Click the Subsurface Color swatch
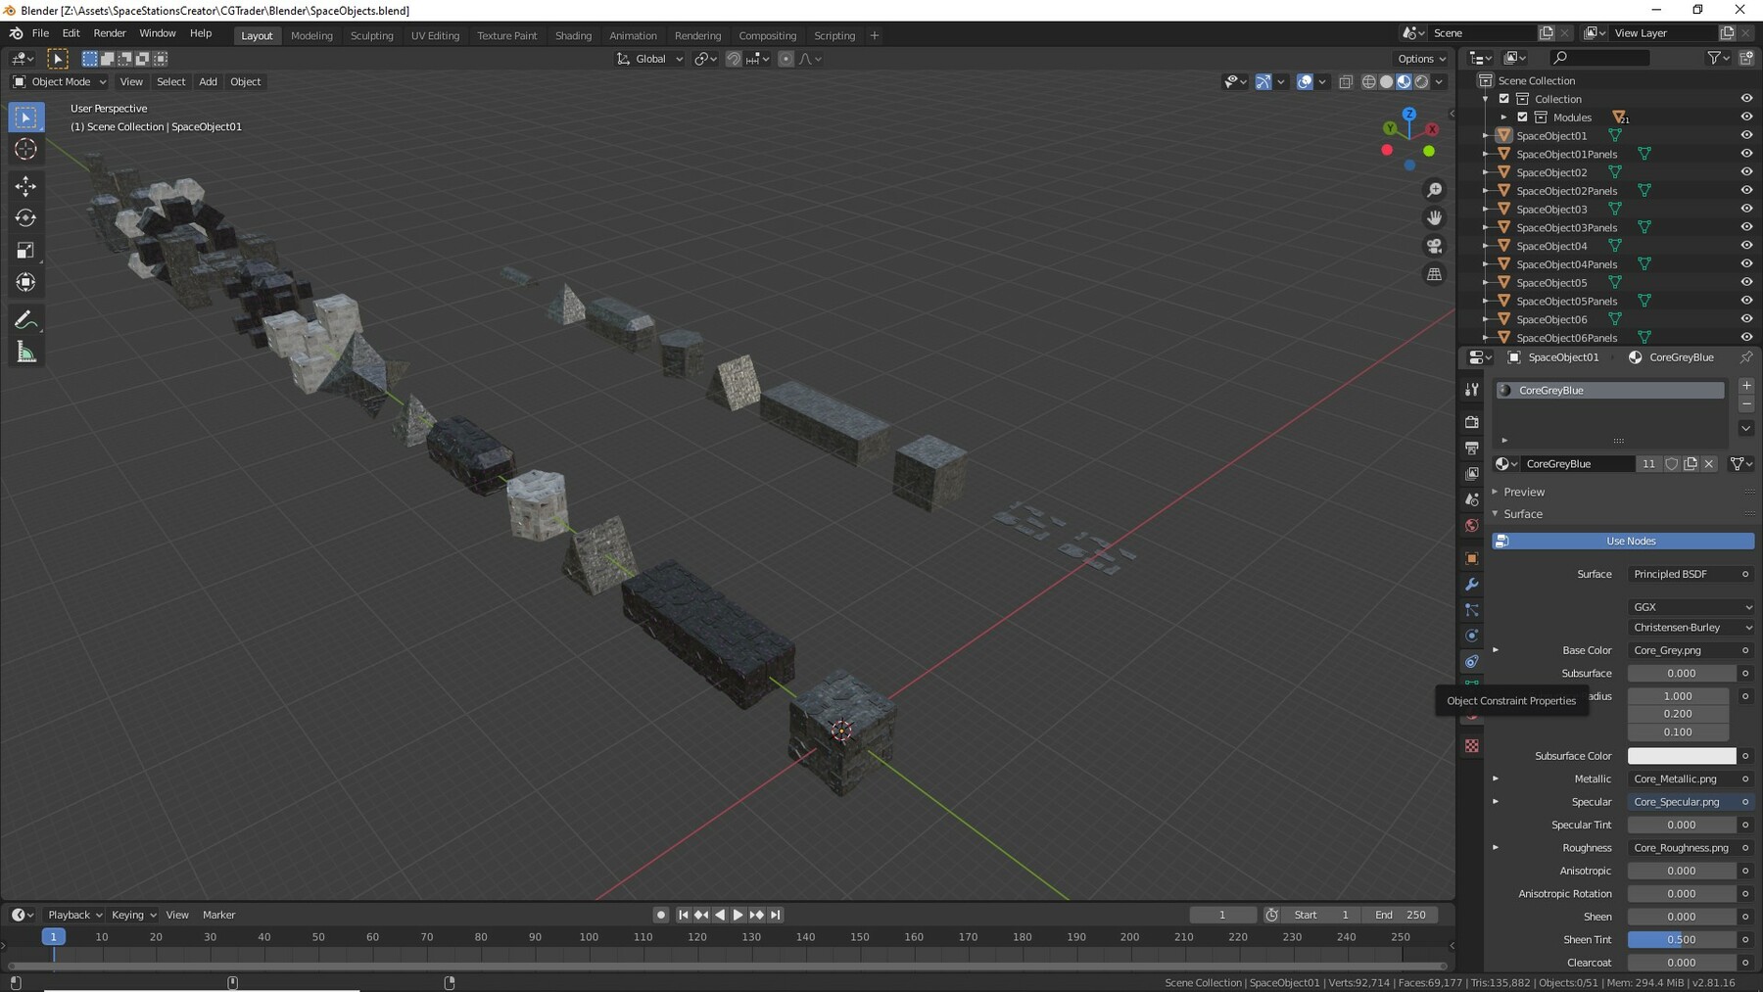1763x992 pixels. pos(1681,756)
